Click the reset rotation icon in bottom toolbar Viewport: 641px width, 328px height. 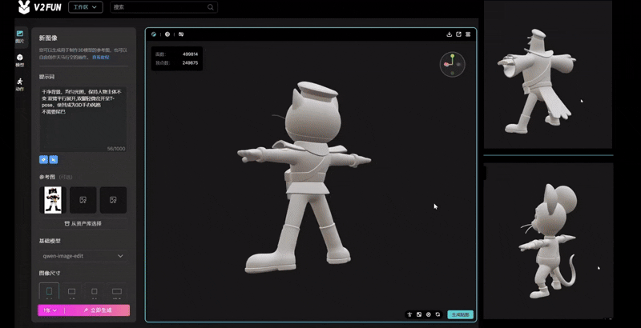(438, 314)
